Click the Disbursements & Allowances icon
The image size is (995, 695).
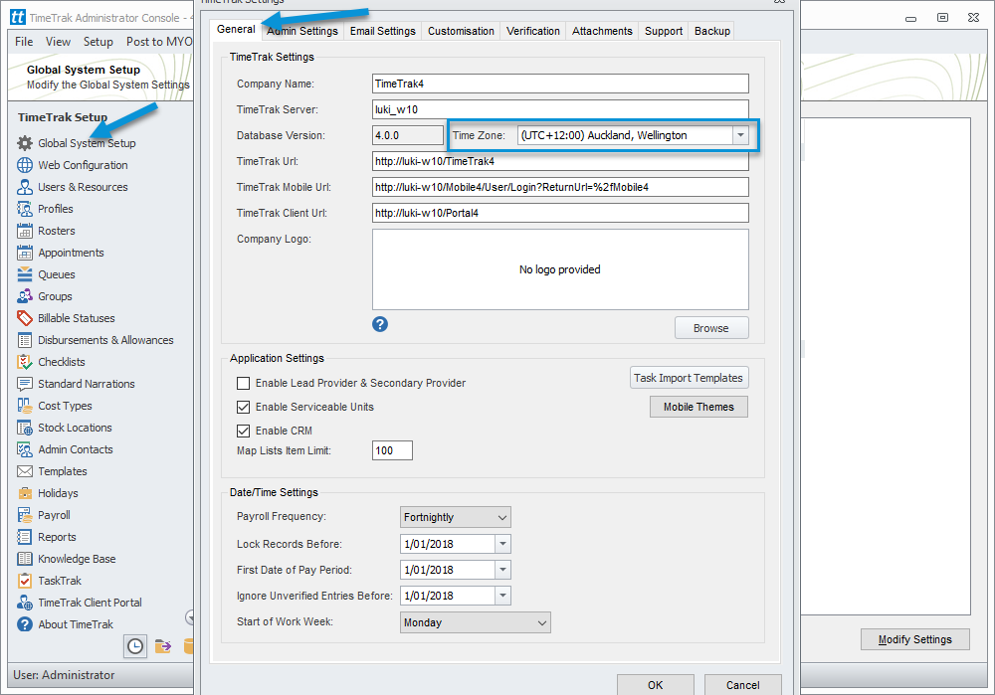pos(25,340)
